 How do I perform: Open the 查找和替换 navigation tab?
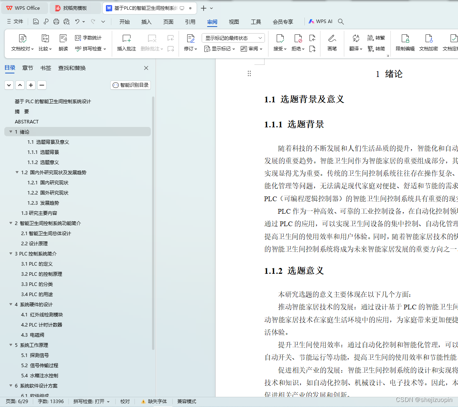tap(72, 68)
